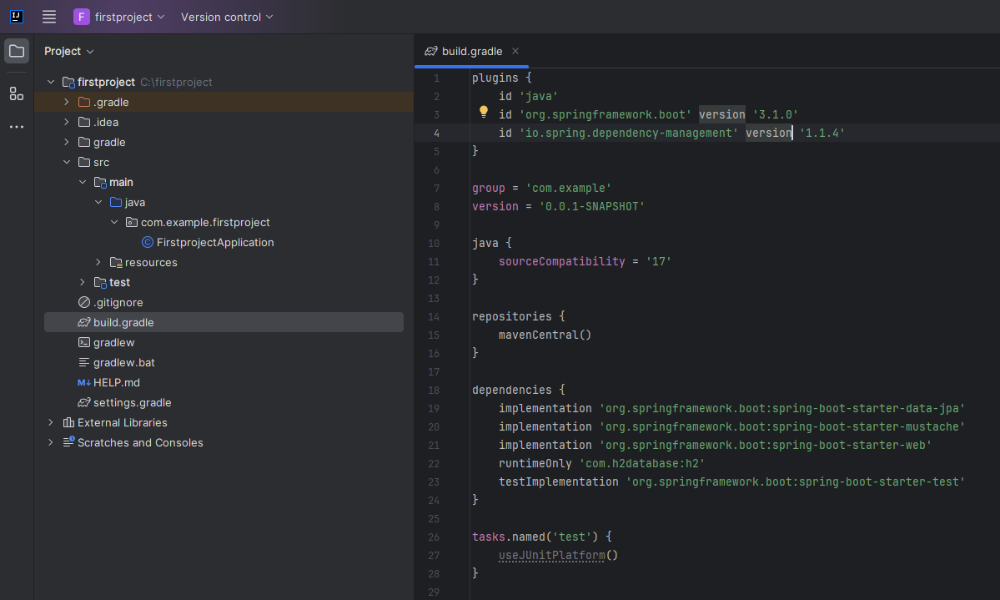Viewport: 1000px width, 600px height.
Task: Expand Scratches and Consoles node
Action: (51, 442)
